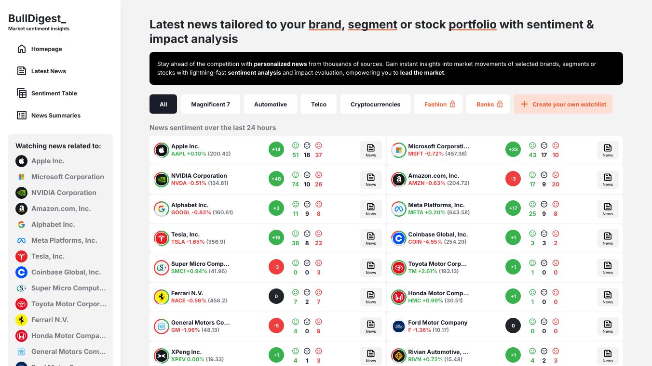Viewport: 652px width, 366px height.
Task: Click the positive smiley count for Meta Platforms
Action: [532, 209]
